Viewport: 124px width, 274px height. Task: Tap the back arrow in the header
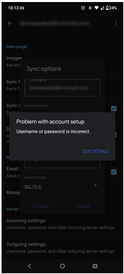10,23
